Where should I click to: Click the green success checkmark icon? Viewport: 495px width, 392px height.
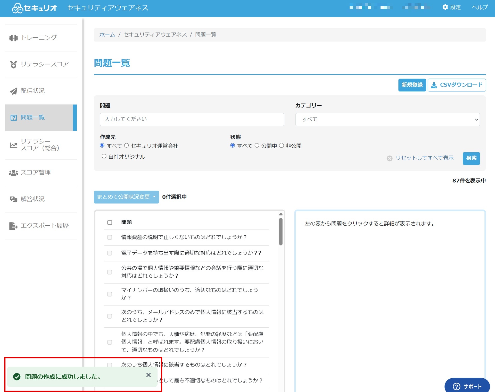[x=17, y=377]
